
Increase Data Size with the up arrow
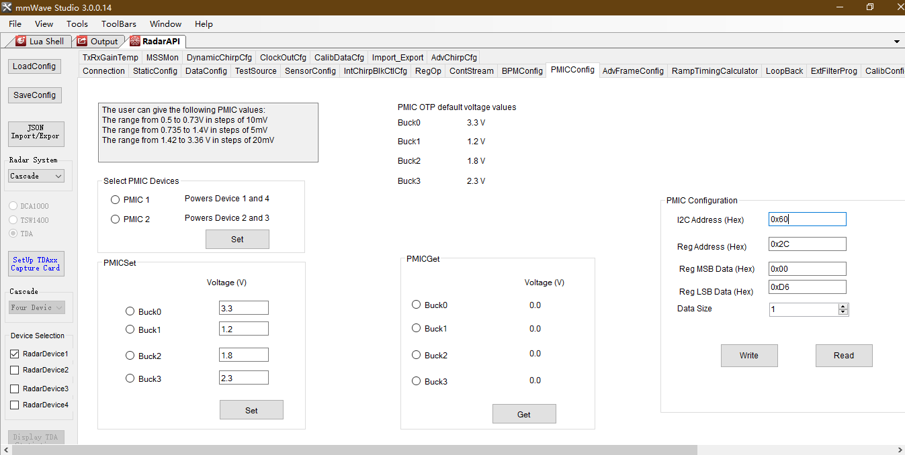coord(843,307)
